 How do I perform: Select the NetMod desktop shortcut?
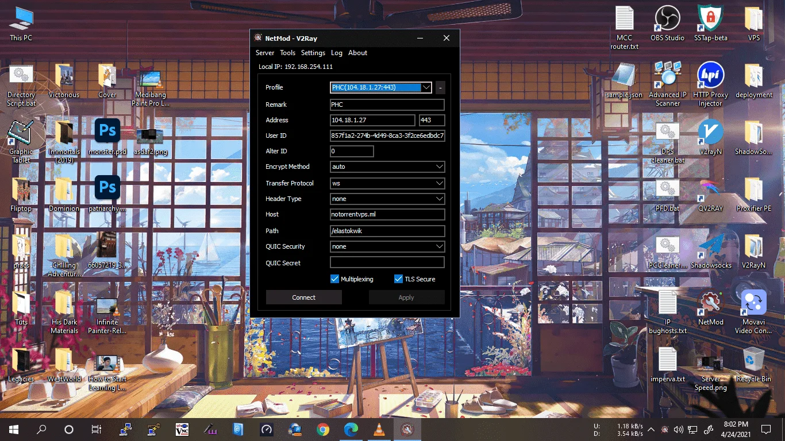(711, 308)
